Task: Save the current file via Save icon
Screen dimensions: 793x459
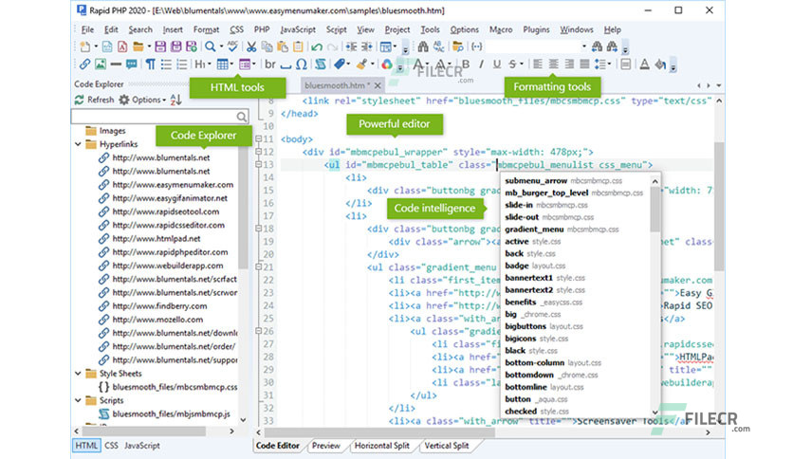Action: (160, 47)
